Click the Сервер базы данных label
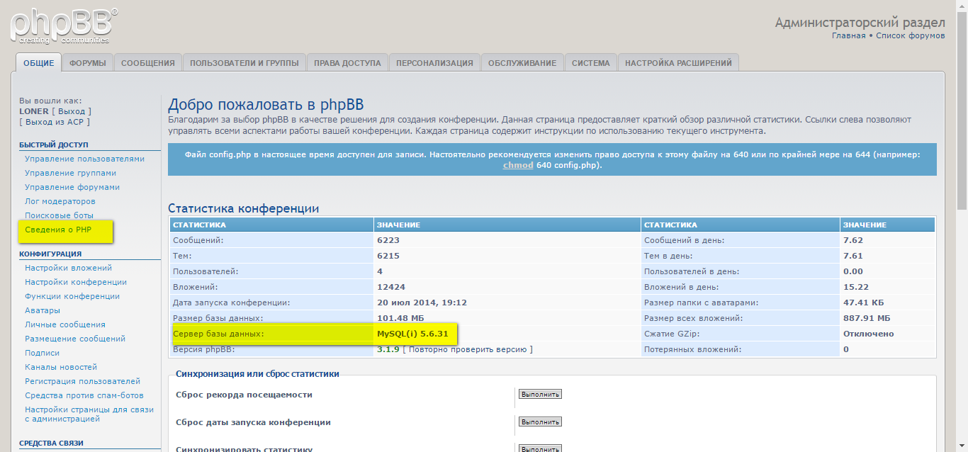This screenshot has height=452, width=968. [218, 334]
